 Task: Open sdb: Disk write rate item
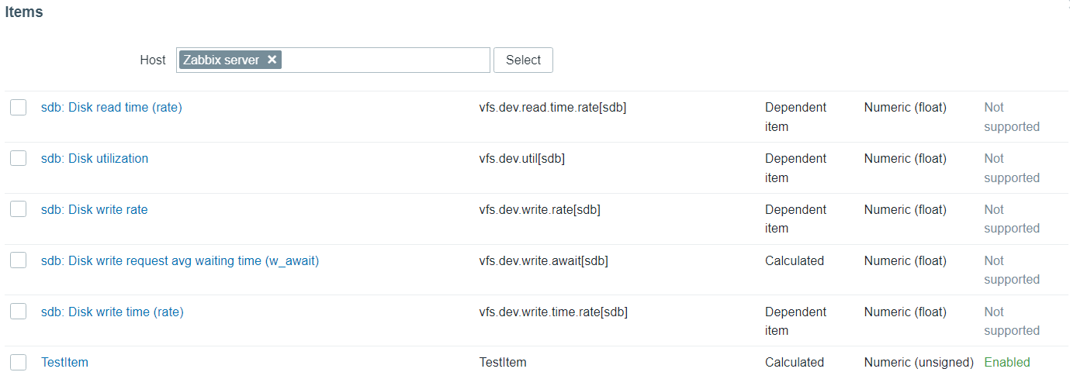(94, 210)
